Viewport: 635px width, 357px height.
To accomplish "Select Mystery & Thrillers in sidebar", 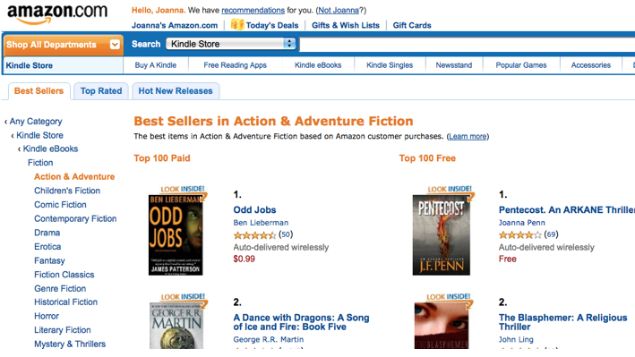I will click(70, 344).
